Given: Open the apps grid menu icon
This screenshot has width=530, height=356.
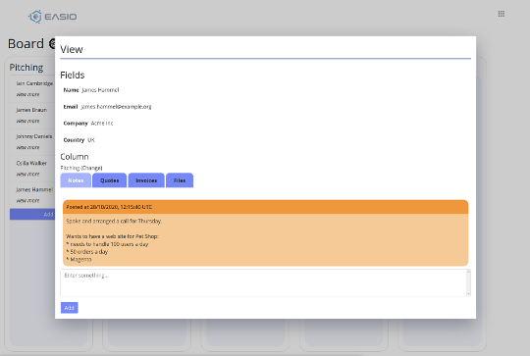Looking at the screenshot, I should 502,14.
